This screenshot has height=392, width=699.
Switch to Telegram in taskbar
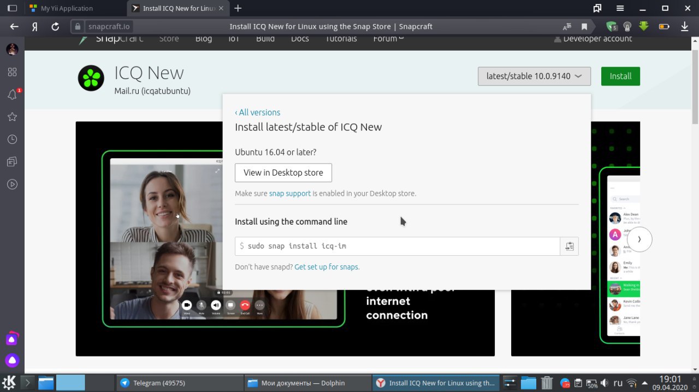pos(179,383)
